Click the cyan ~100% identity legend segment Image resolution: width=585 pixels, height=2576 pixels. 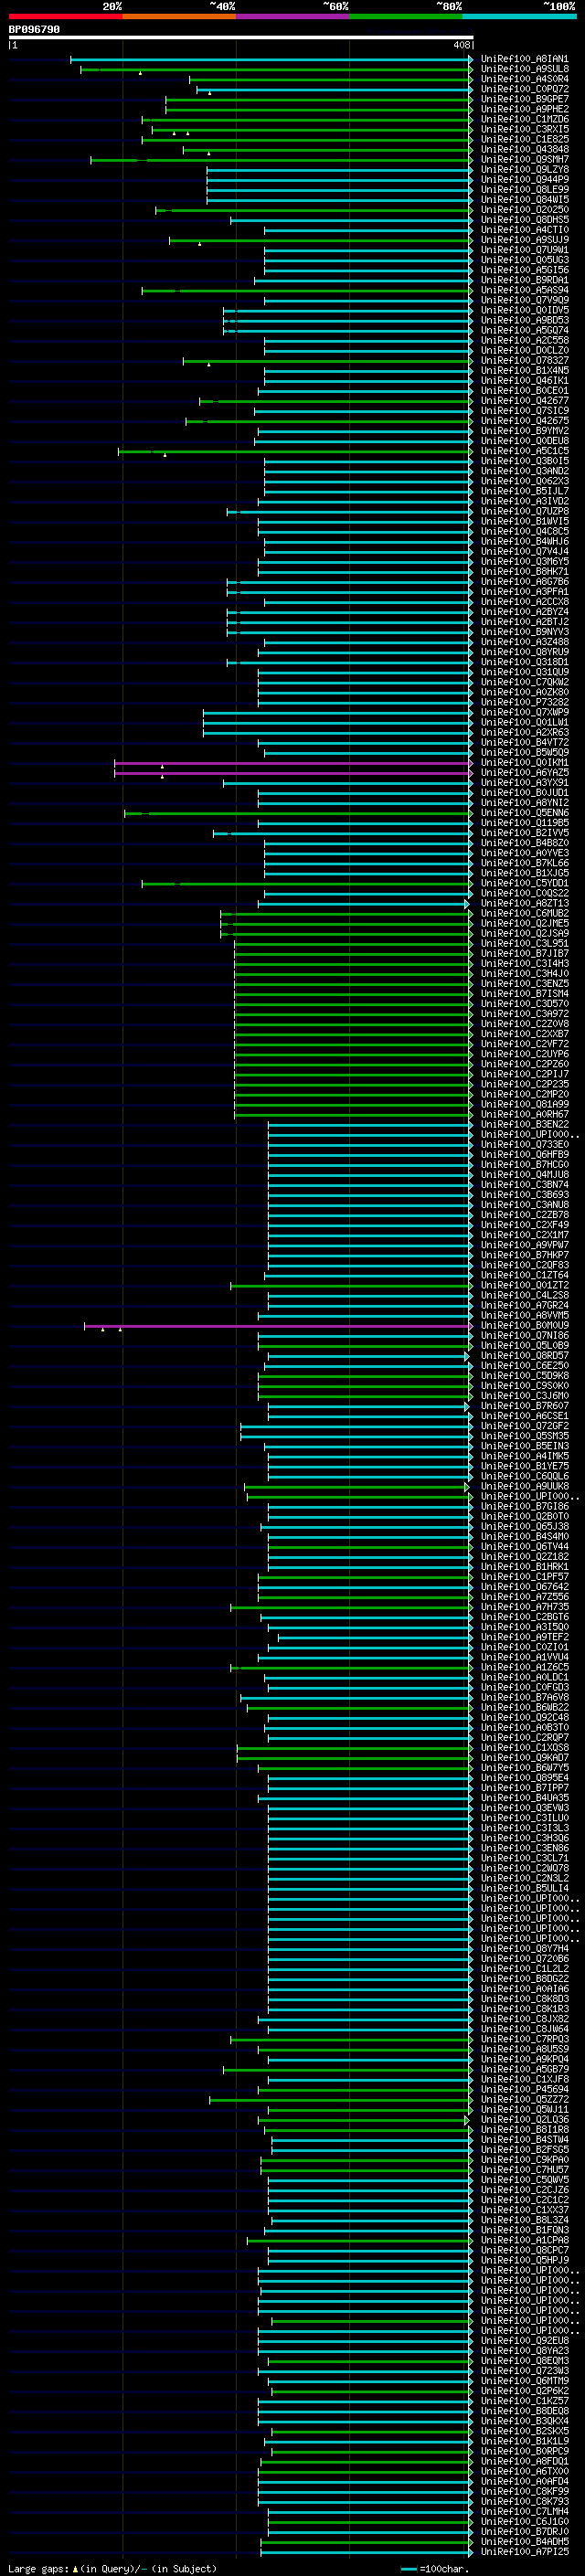point(519,16)
